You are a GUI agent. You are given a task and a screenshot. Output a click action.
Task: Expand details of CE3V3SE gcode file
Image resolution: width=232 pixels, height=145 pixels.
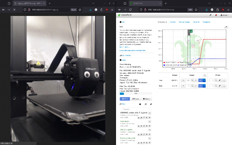149,113
